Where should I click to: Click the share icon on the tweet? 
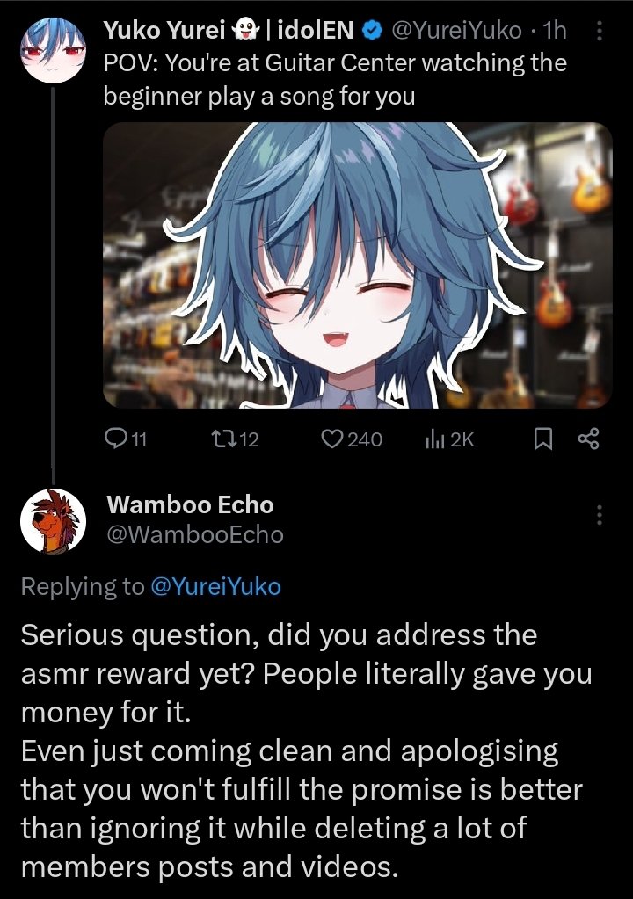[589, 439]
